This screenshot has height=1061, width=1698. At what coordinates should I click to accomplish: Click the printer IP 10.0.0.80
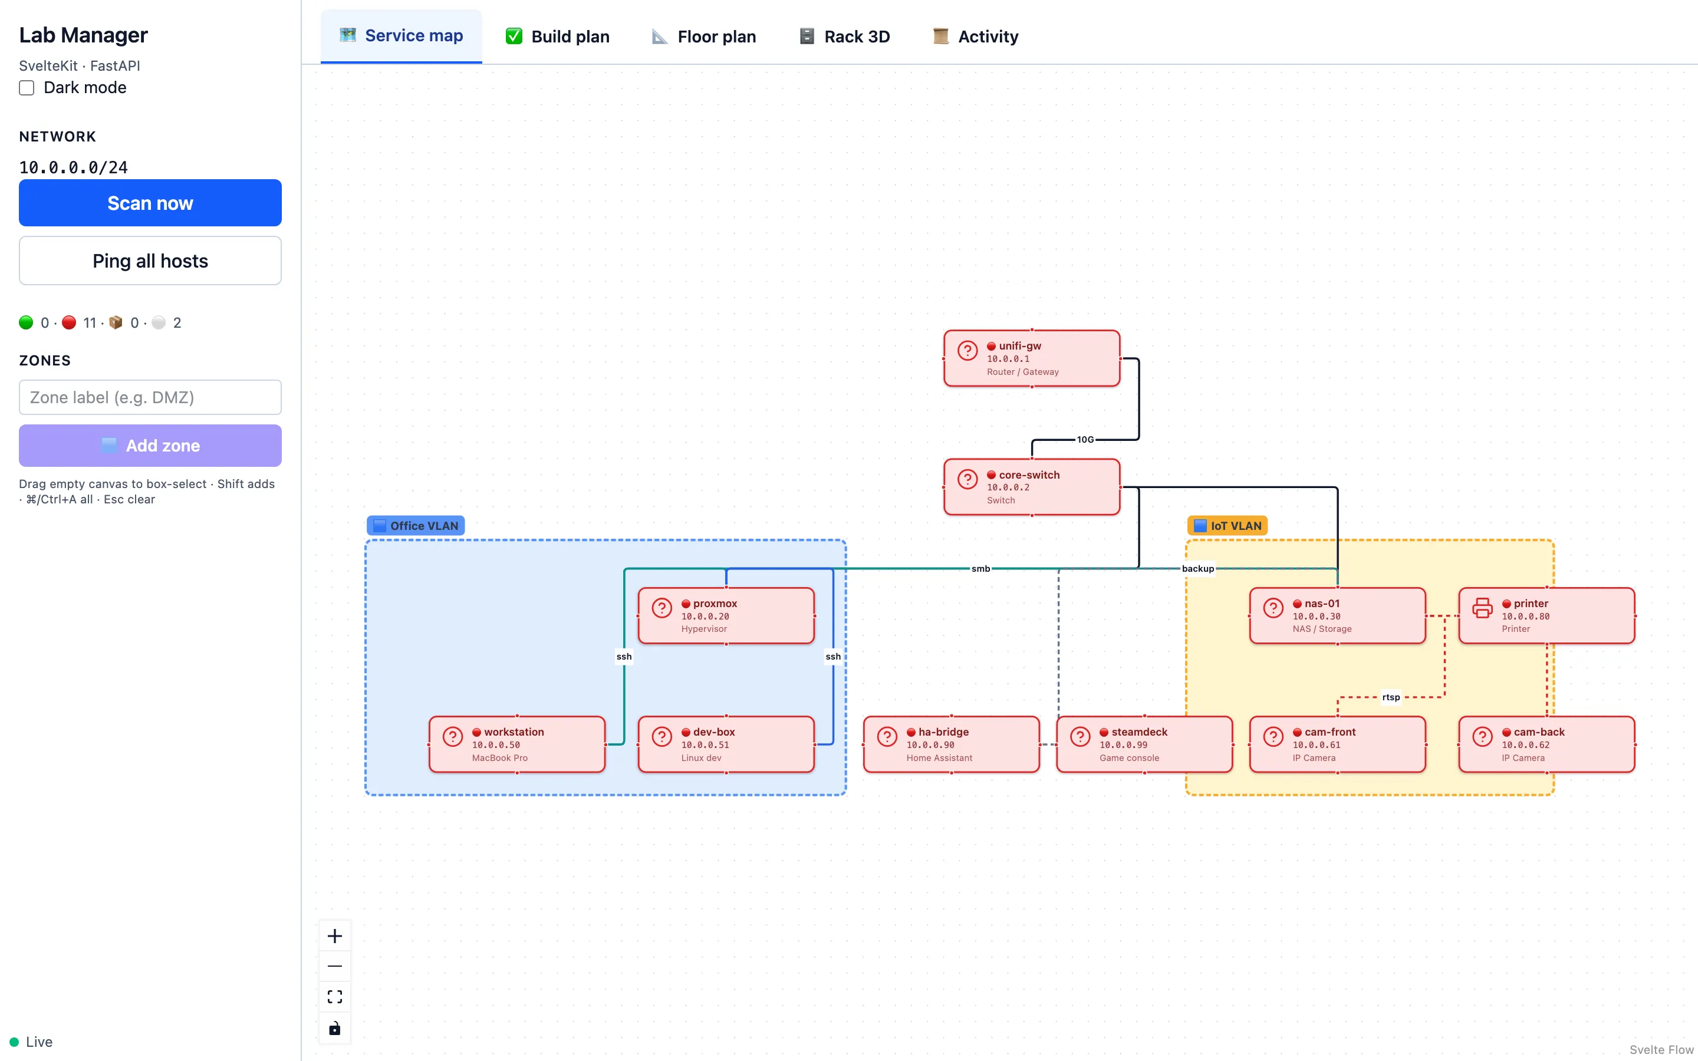(1525, 616)
